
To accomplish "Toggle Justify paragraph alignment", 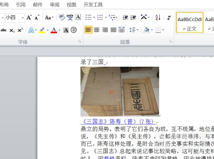I will pyautogui.click(x=113, y=30).
